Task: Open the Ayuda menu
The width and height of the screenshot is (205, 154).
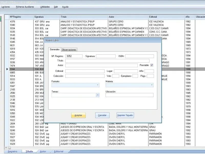Action: pos(65,7)
